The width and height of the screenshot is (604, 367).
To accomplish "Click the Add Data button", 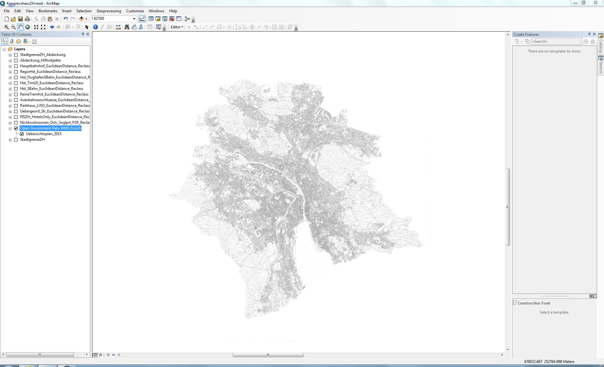I will [x=81, y=19].
